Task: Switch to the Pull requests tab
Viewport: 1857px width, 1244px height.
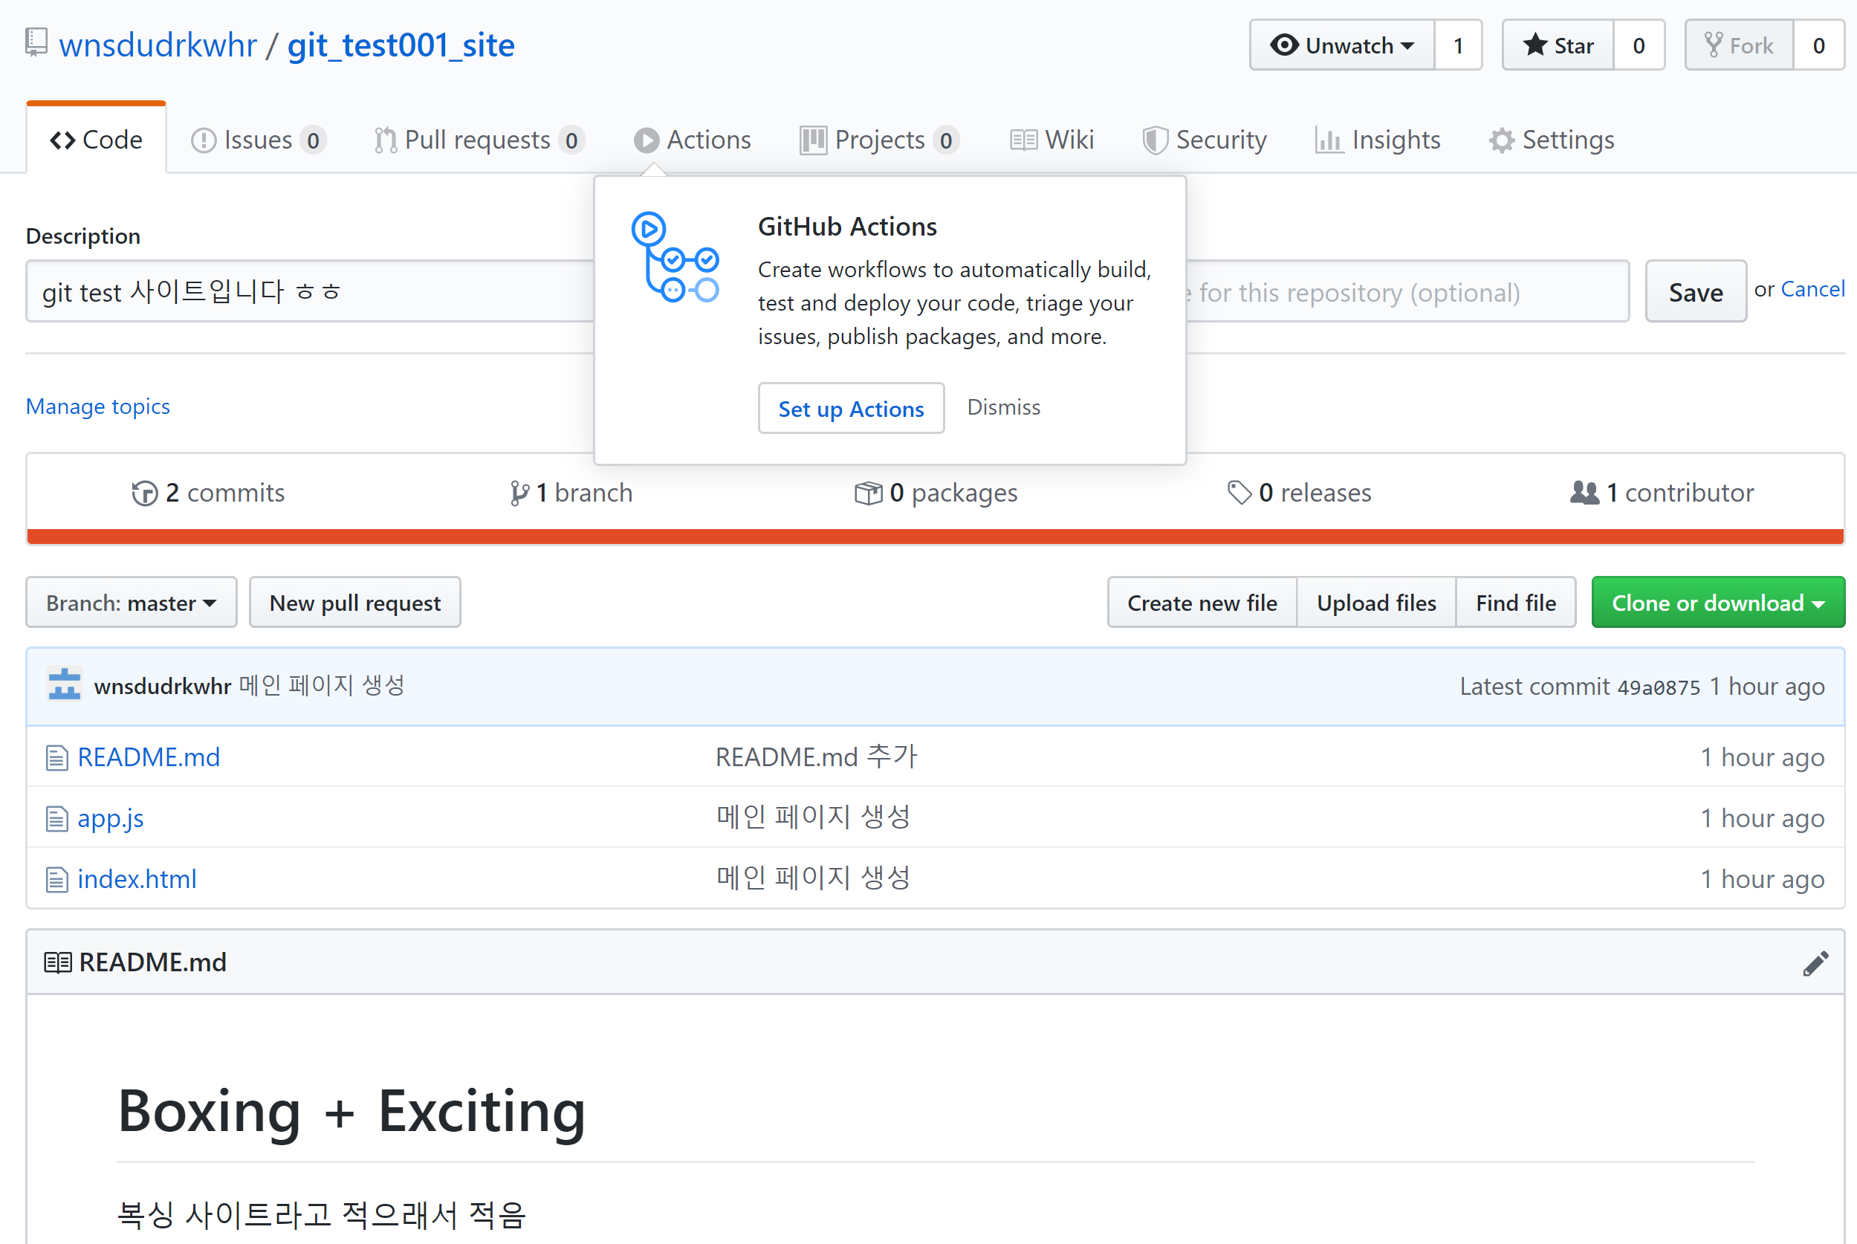Action: pos(479,140)
